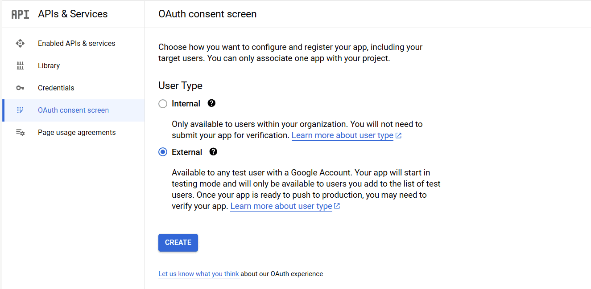The width and height of the screenshot is (591, 289).
Task: Click the OAuth consent screen icon
Action: [20, 110]
